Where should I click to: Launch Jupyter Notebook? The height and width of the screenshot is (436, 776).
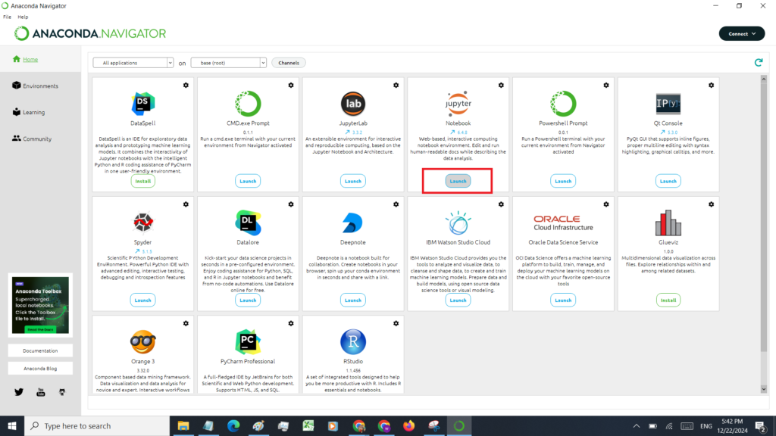458,181
